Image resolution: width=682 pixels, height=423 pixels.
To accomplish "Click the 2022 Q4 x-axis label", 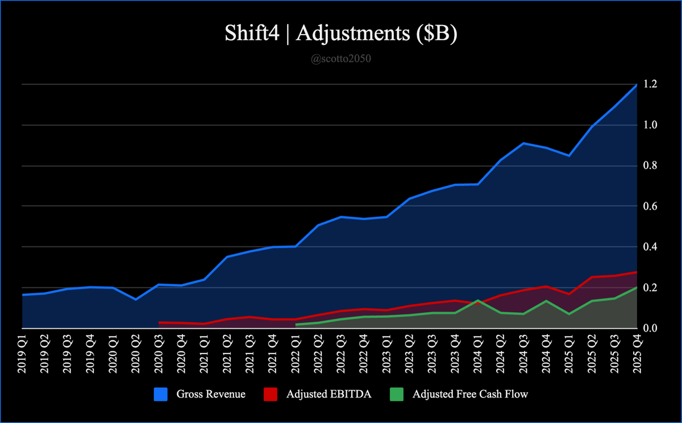I will 363,354.
